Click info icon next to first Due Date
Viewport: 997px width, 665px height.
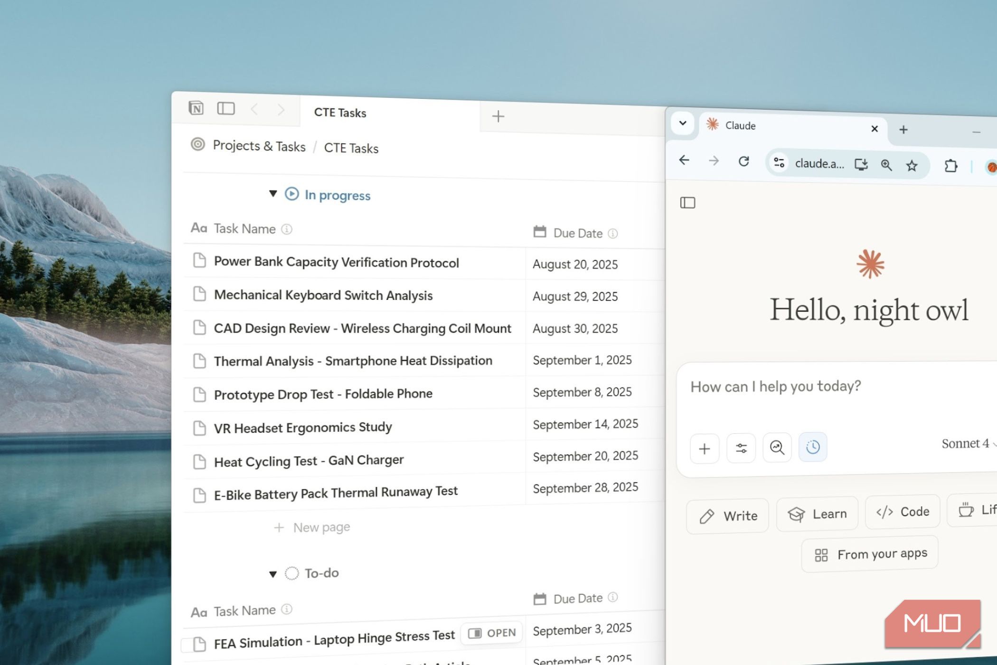coord(613,234)
